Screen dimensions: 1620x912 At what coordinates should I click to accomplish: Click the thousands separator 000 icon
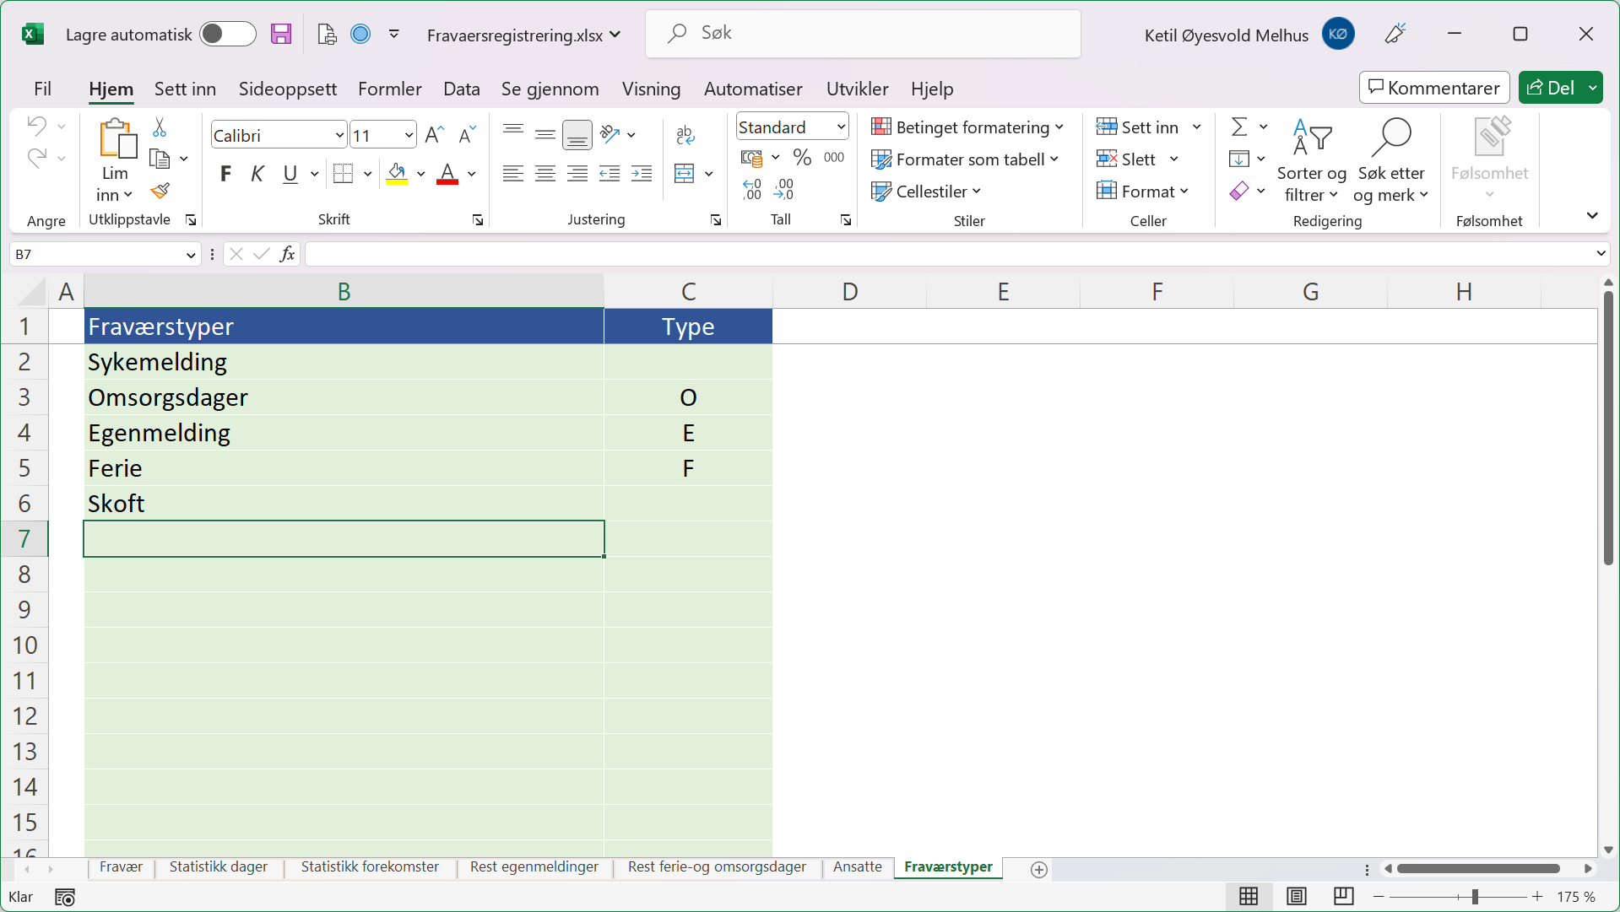(834, 157)
